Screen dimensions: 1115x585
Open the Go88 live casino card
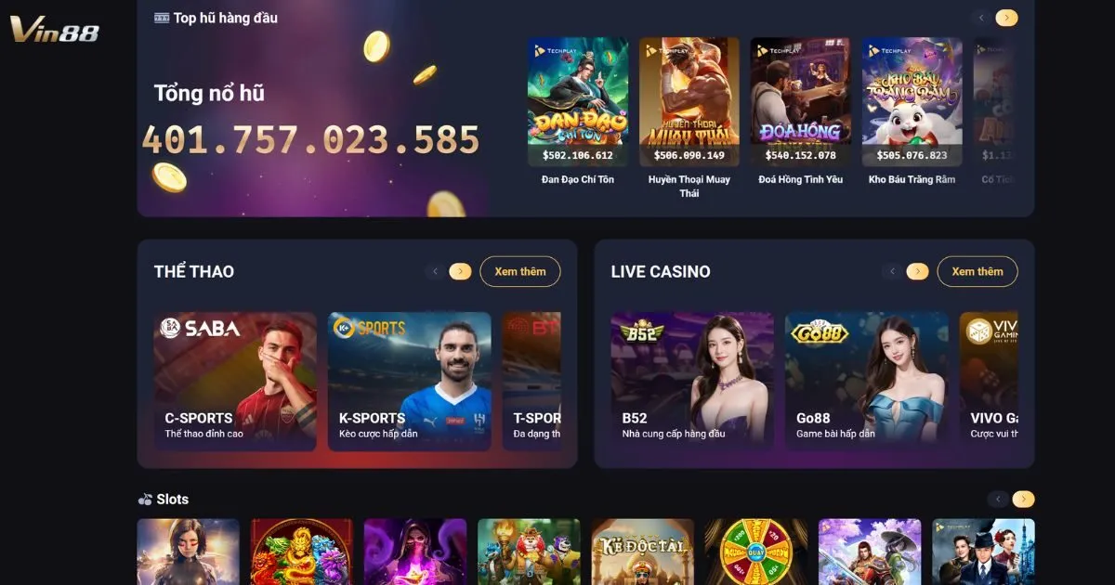[x=867, y=381]
